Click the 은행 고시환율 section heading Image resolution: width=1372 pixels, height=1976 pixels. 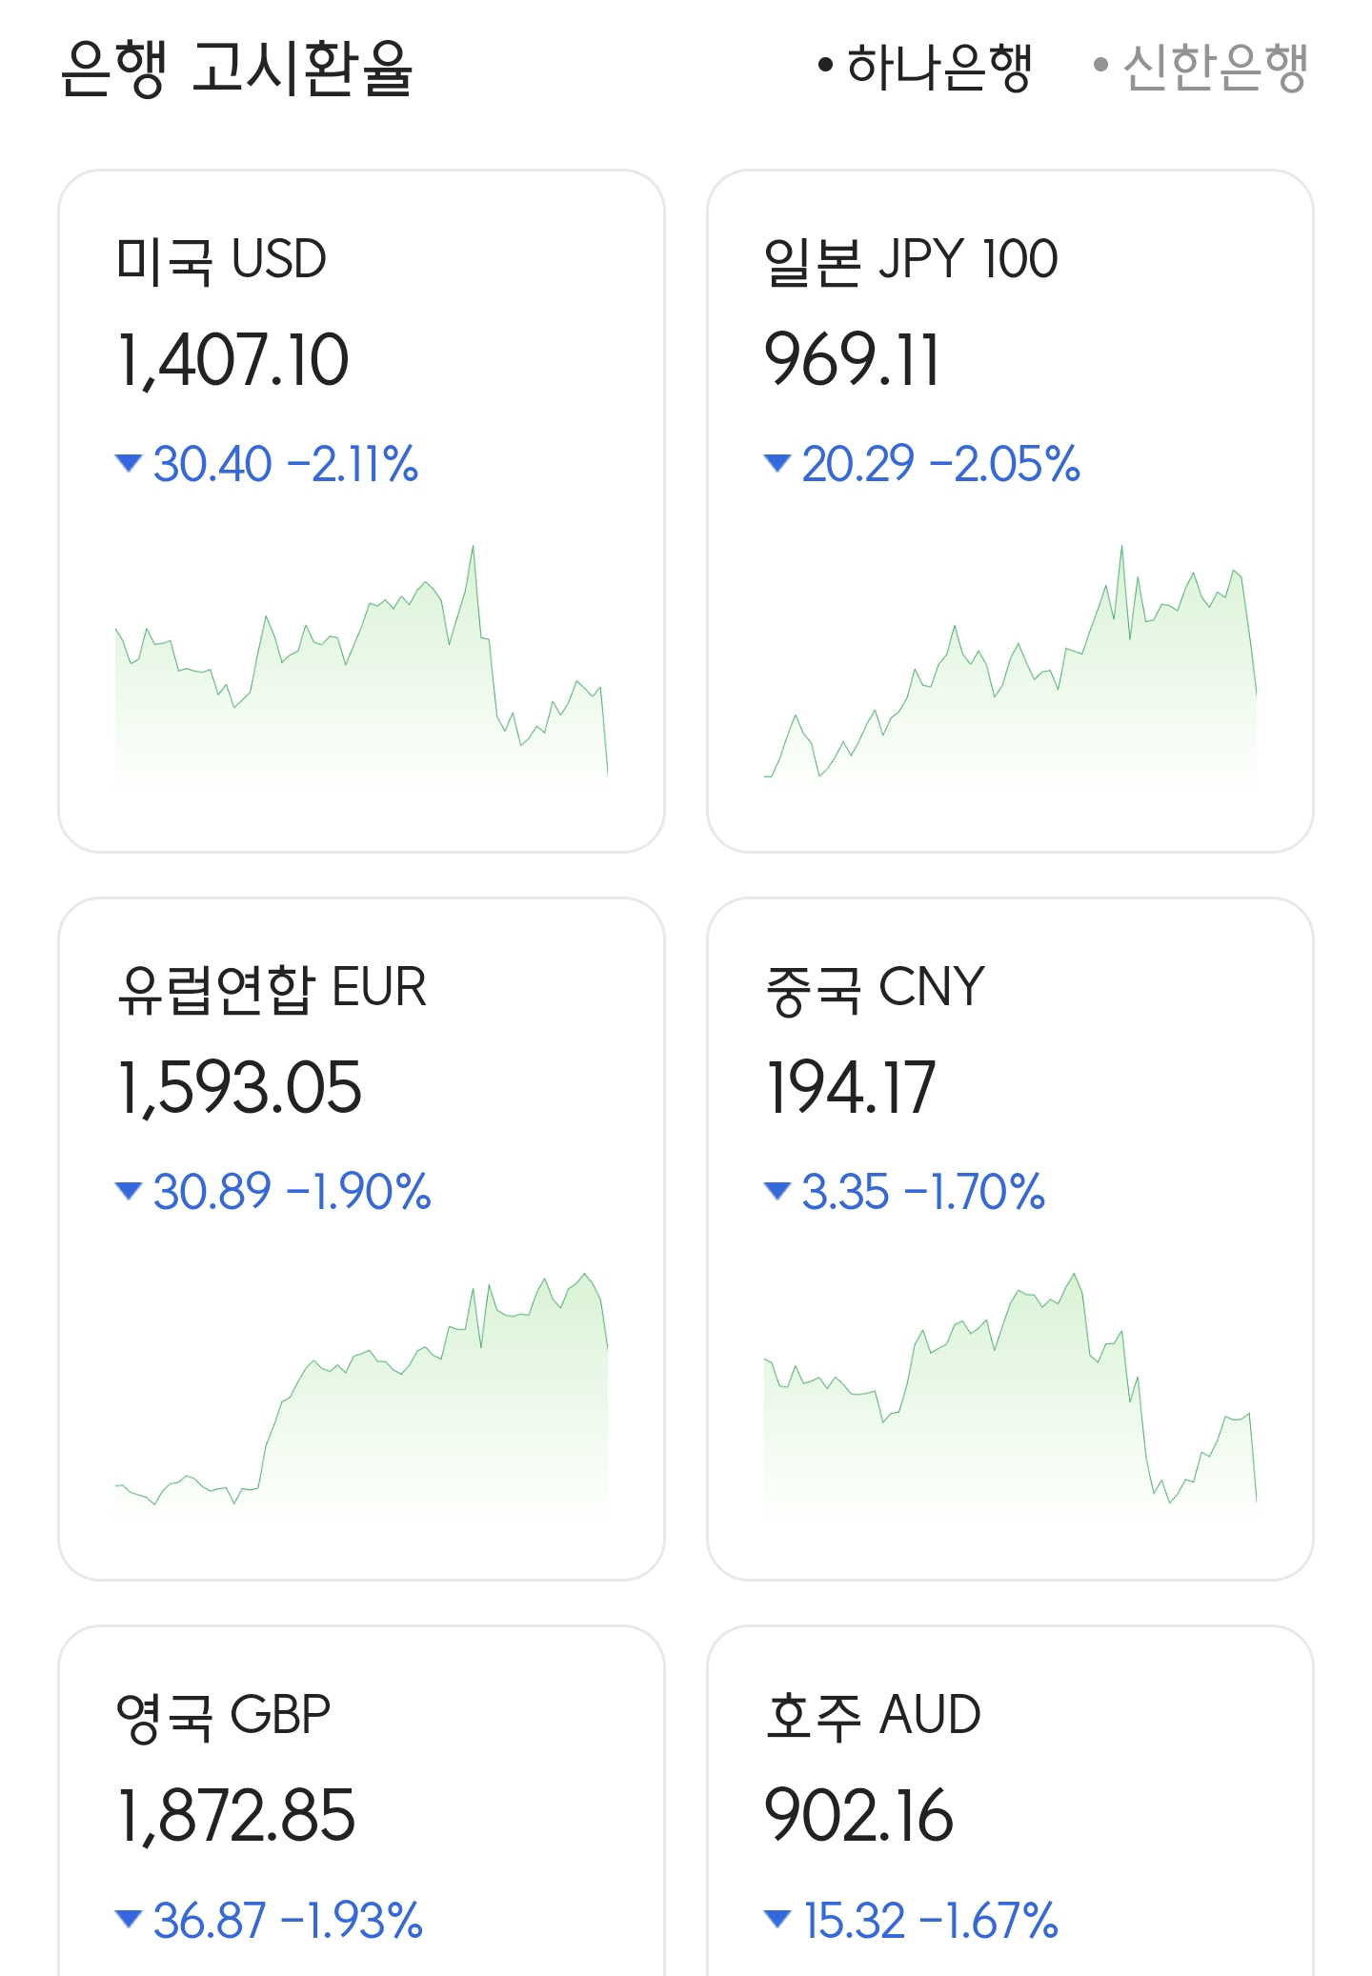236,69
